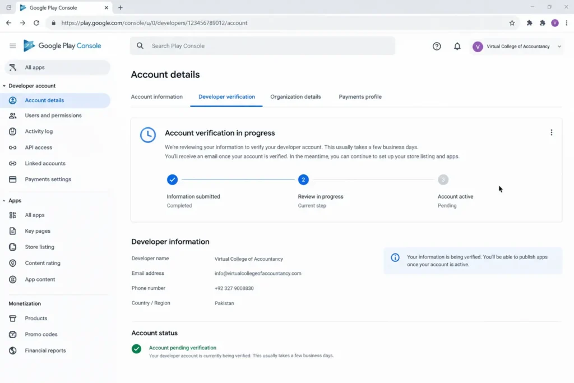
Task: Open Store listing
Action: point(40,247)
